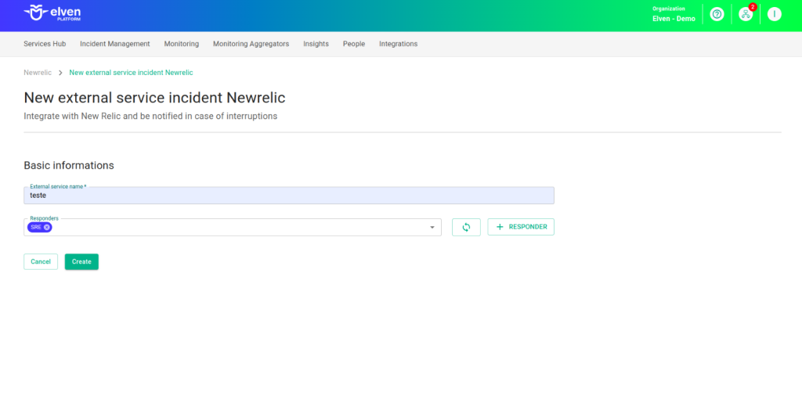The height and width of the screenshot is (399, 802).
Task: Focus the External service name field
Action: click(288, 196)
